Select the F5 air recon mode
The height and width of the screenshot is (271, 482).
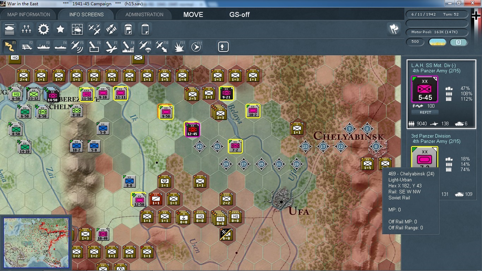[77, 47]
